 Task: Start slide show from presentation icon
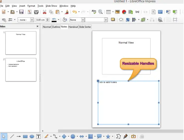(168, 12)
